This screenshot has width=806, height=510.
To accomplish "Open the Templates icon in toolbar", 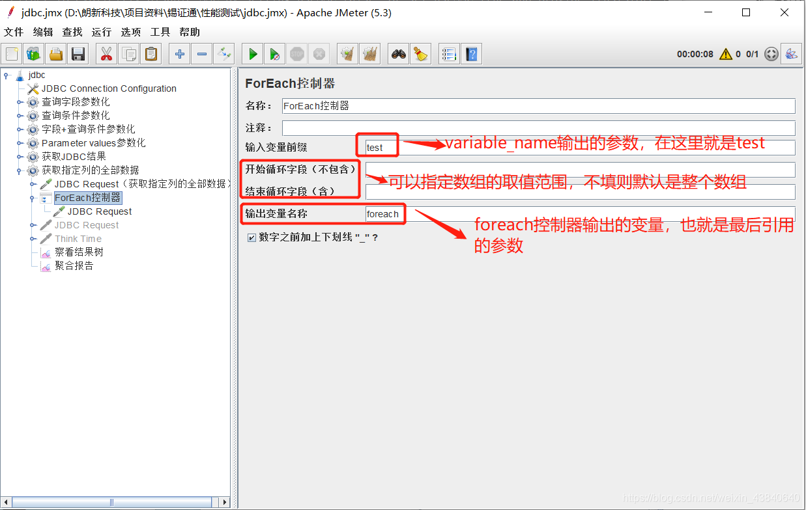I will point(33,54).
